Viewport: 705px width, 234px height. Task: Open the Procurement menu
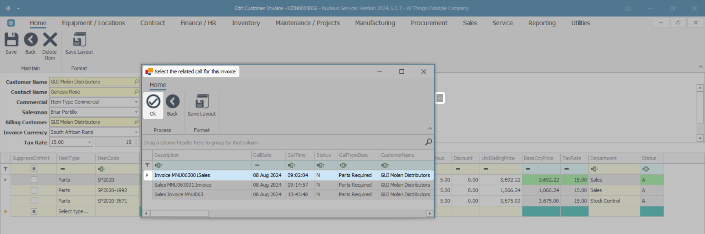click(x=429, y=23)
